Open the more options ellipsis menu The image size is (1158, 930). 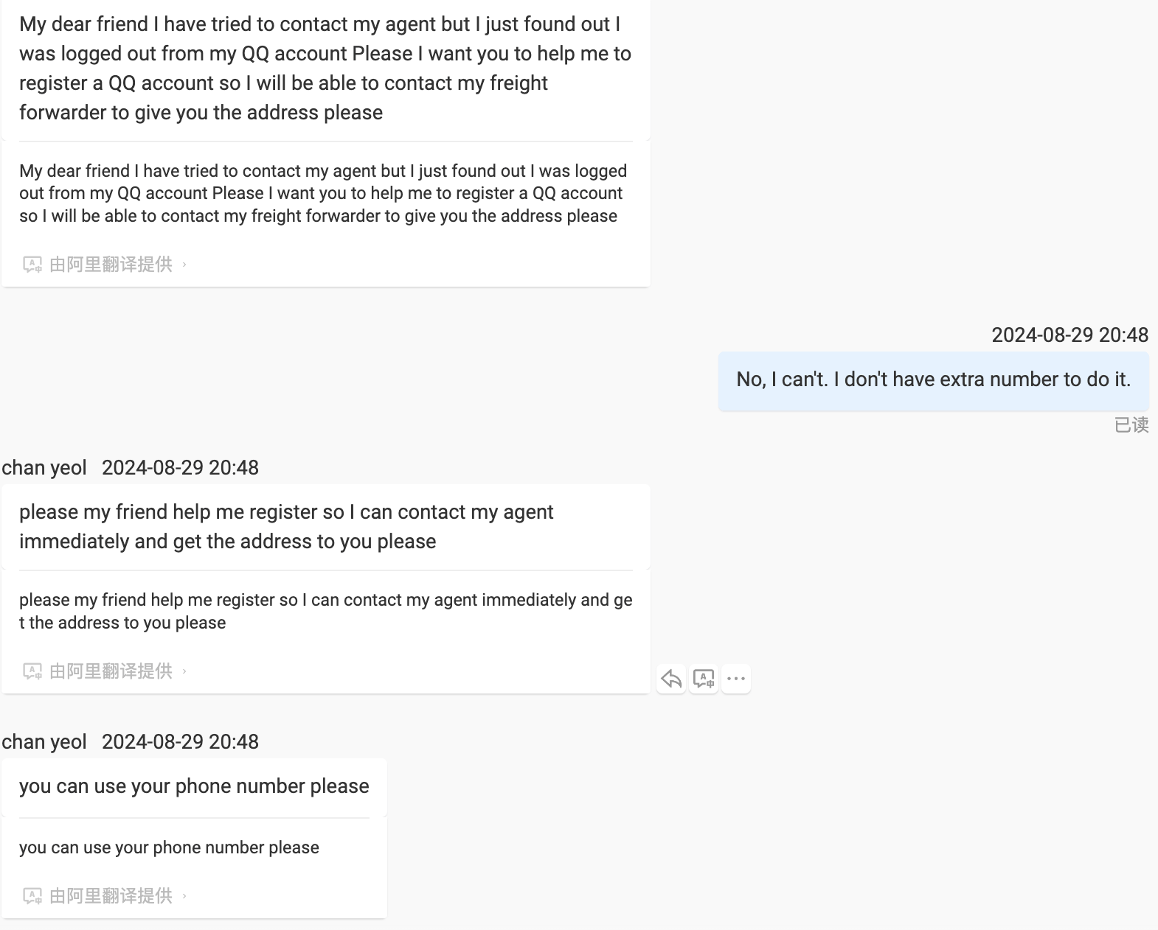pos(736,679)
